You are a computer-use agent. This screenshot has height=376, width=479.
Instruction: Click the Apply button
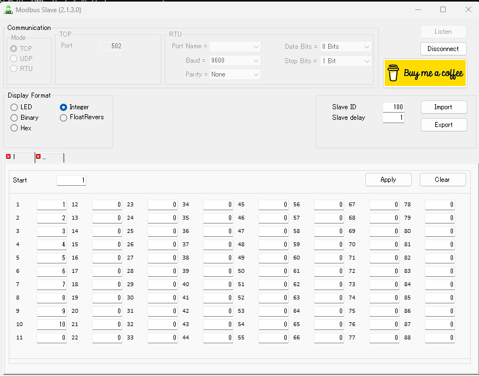[388, 180]
